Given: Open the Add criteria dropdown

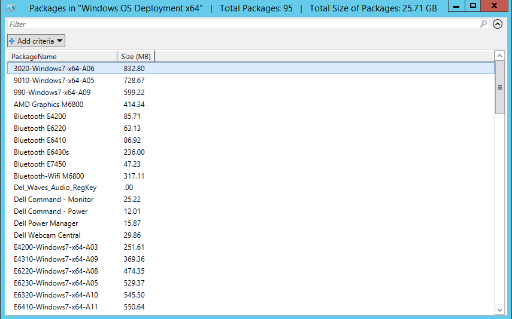Looking at the screenshot, I should click(36, 41).
